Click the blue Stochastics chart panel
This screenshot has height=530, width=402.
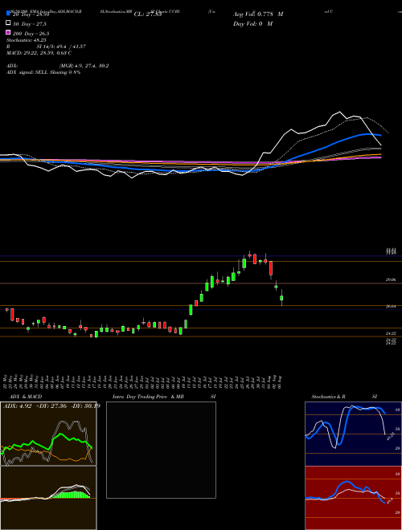[353, 434]
